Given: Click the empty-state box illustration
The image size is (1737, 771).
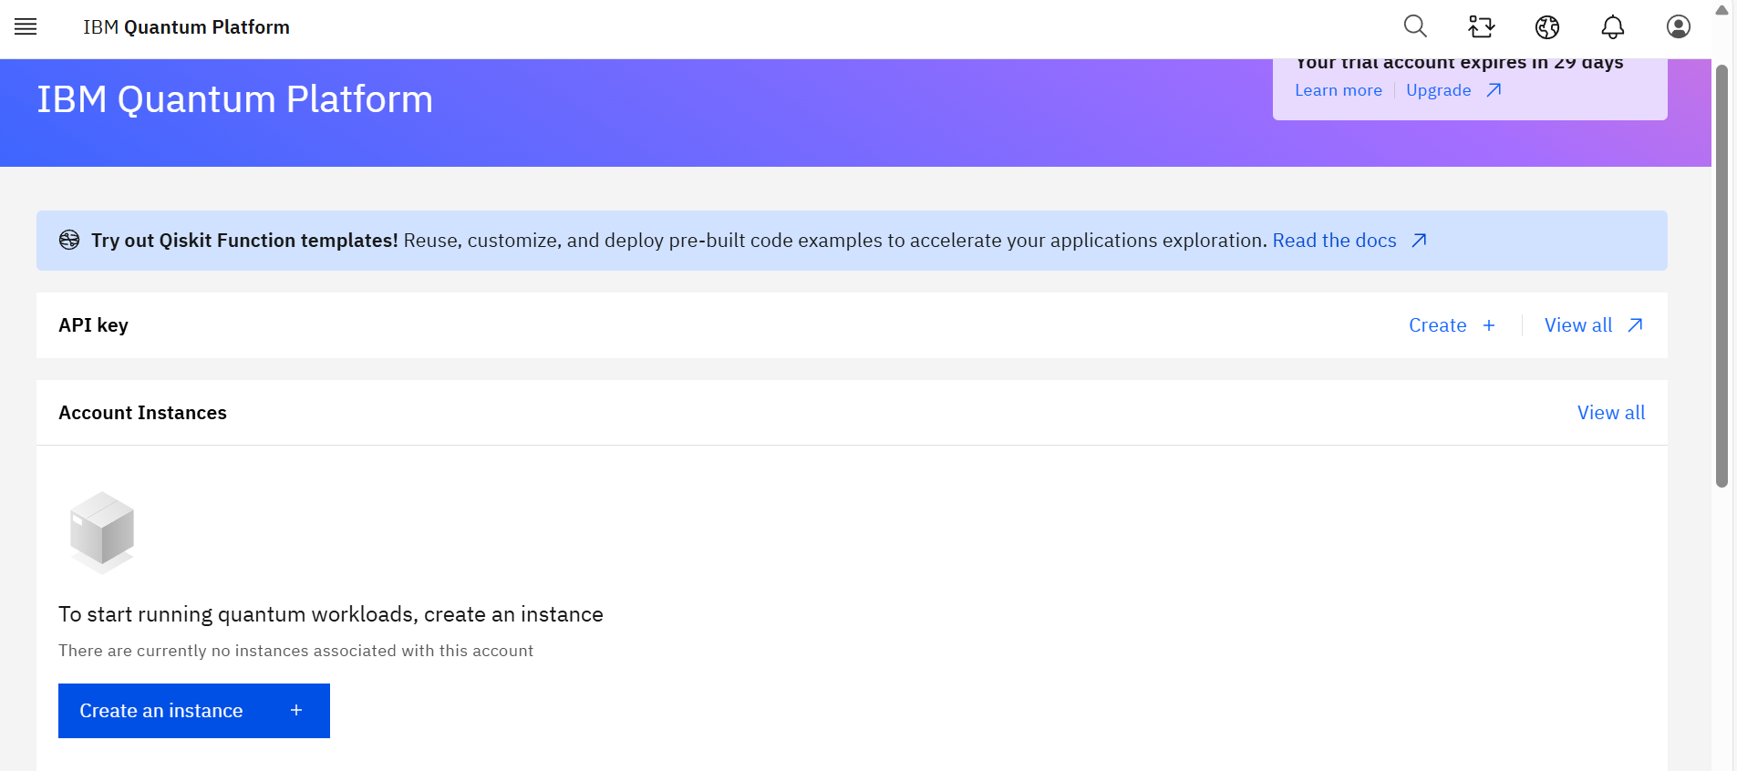Looking at the screenshot, I should [102, 532].
